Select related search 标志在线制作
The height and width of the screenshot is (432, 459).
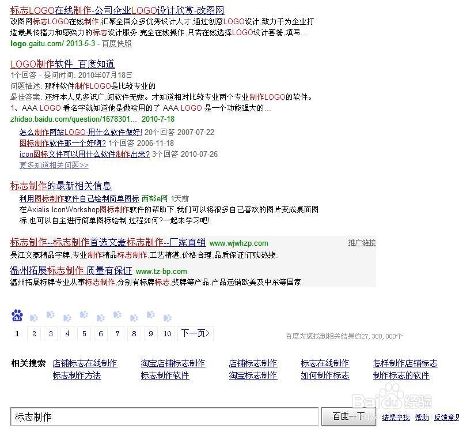click(x=325, y=363)
